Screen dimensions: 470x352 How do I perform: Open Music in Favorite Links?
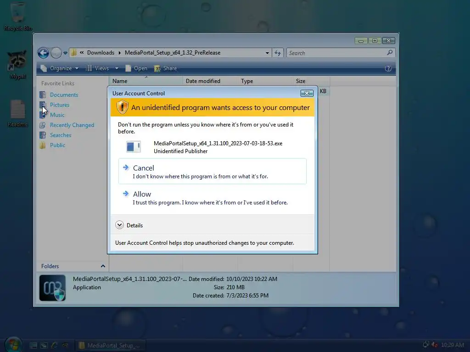pyautogui.click(x=57, y=115)
